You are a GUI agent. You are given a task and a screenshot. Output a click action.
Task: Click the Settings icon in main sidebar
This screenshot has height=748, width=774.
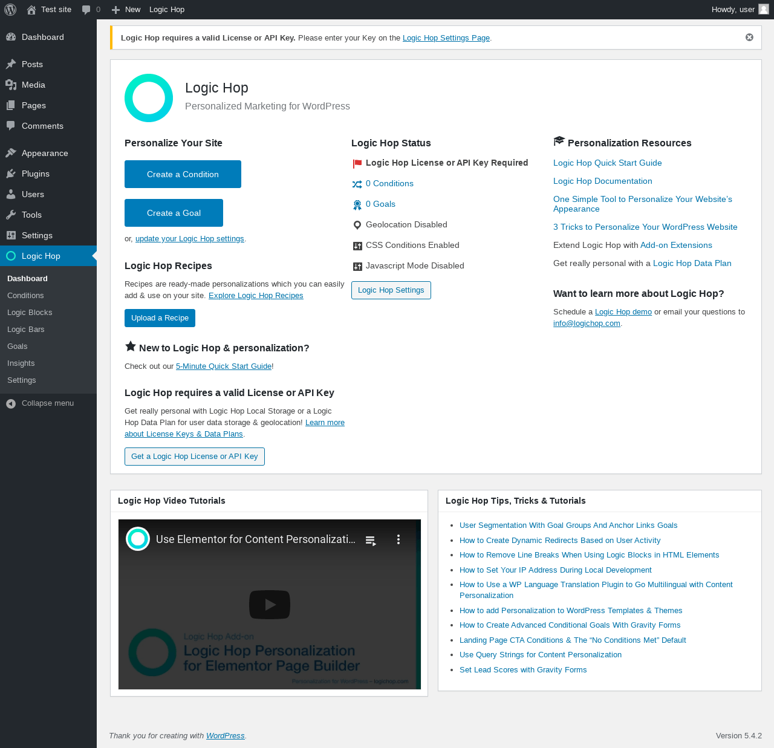click(x=11, y=235)
